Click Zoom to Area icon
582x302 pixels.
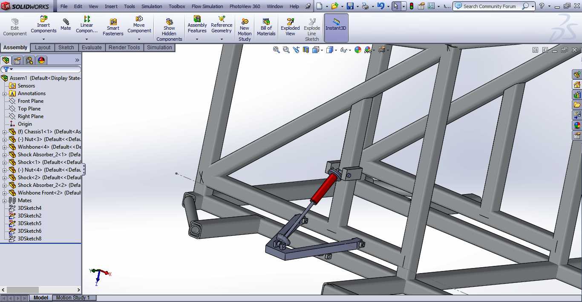[x=286, y=50]
